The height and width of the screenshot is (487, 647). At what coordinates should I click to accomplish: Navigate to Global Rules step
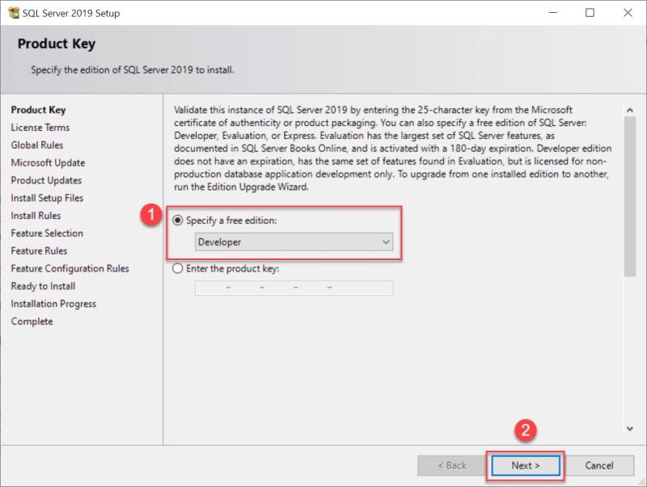tap(37, 145)
